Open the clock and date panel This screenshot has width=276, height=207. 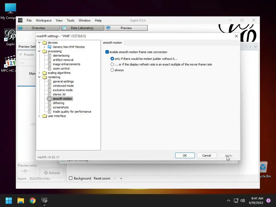tap(256, 201)
